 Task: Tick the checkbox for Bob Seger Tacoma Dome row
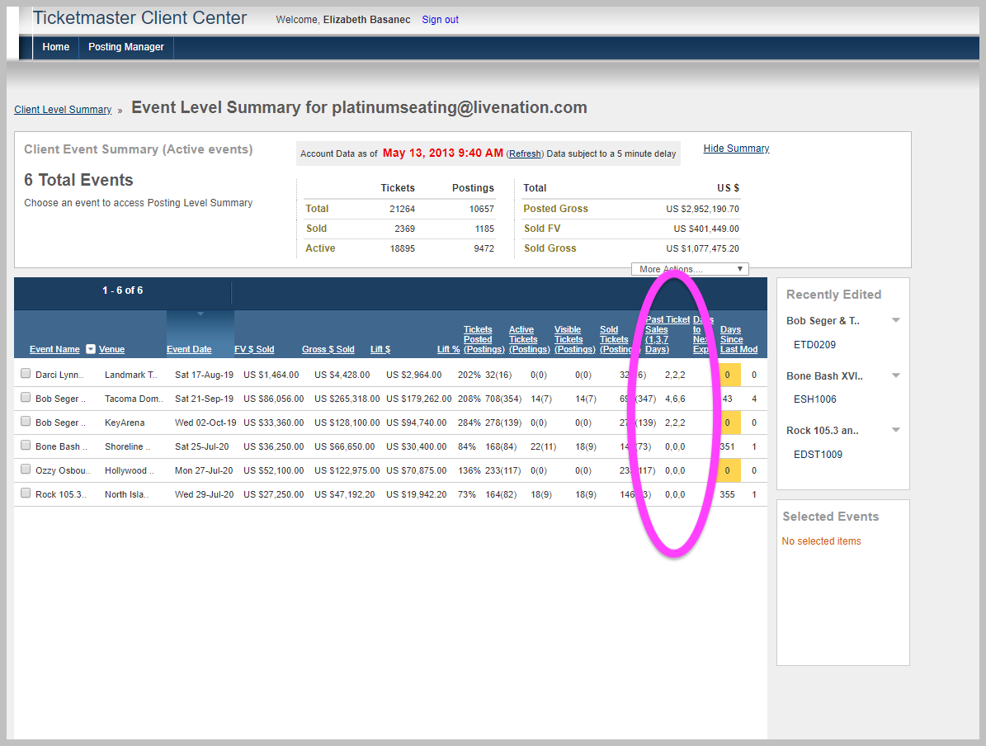26,398
